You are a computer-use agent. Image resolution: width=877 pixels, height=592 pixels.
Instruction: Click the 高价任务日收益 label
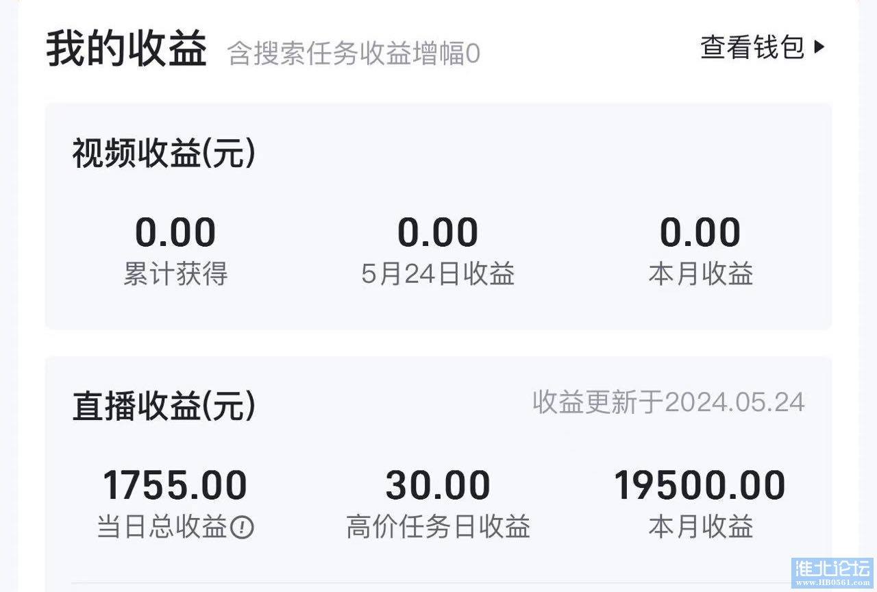click(438, 528)
